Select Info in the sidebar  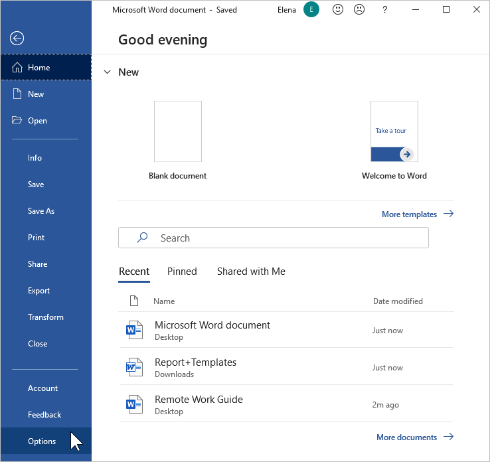[x=35, y=158]
